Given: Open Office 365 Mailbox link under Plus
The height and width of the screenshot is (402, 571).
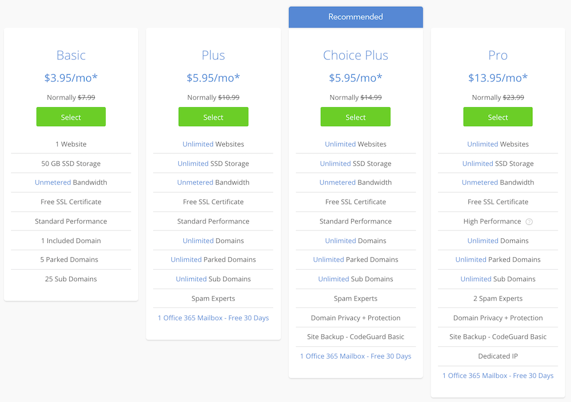Looking at the screenshot, I should pyautogui.click(x=214, y=318).
